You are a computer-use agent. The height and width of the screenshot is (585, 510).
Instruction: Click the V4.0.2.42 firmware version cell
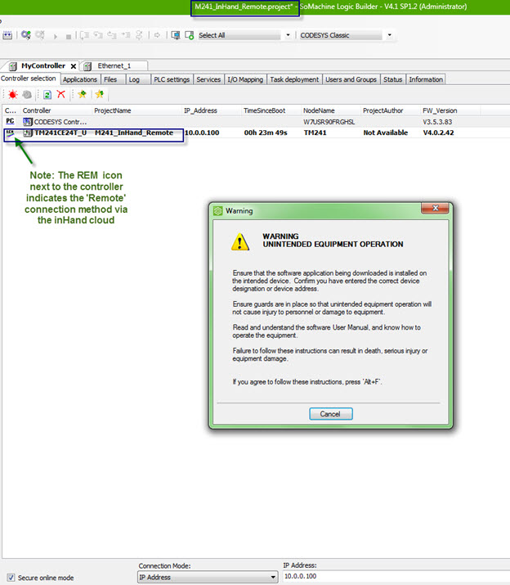438,133
